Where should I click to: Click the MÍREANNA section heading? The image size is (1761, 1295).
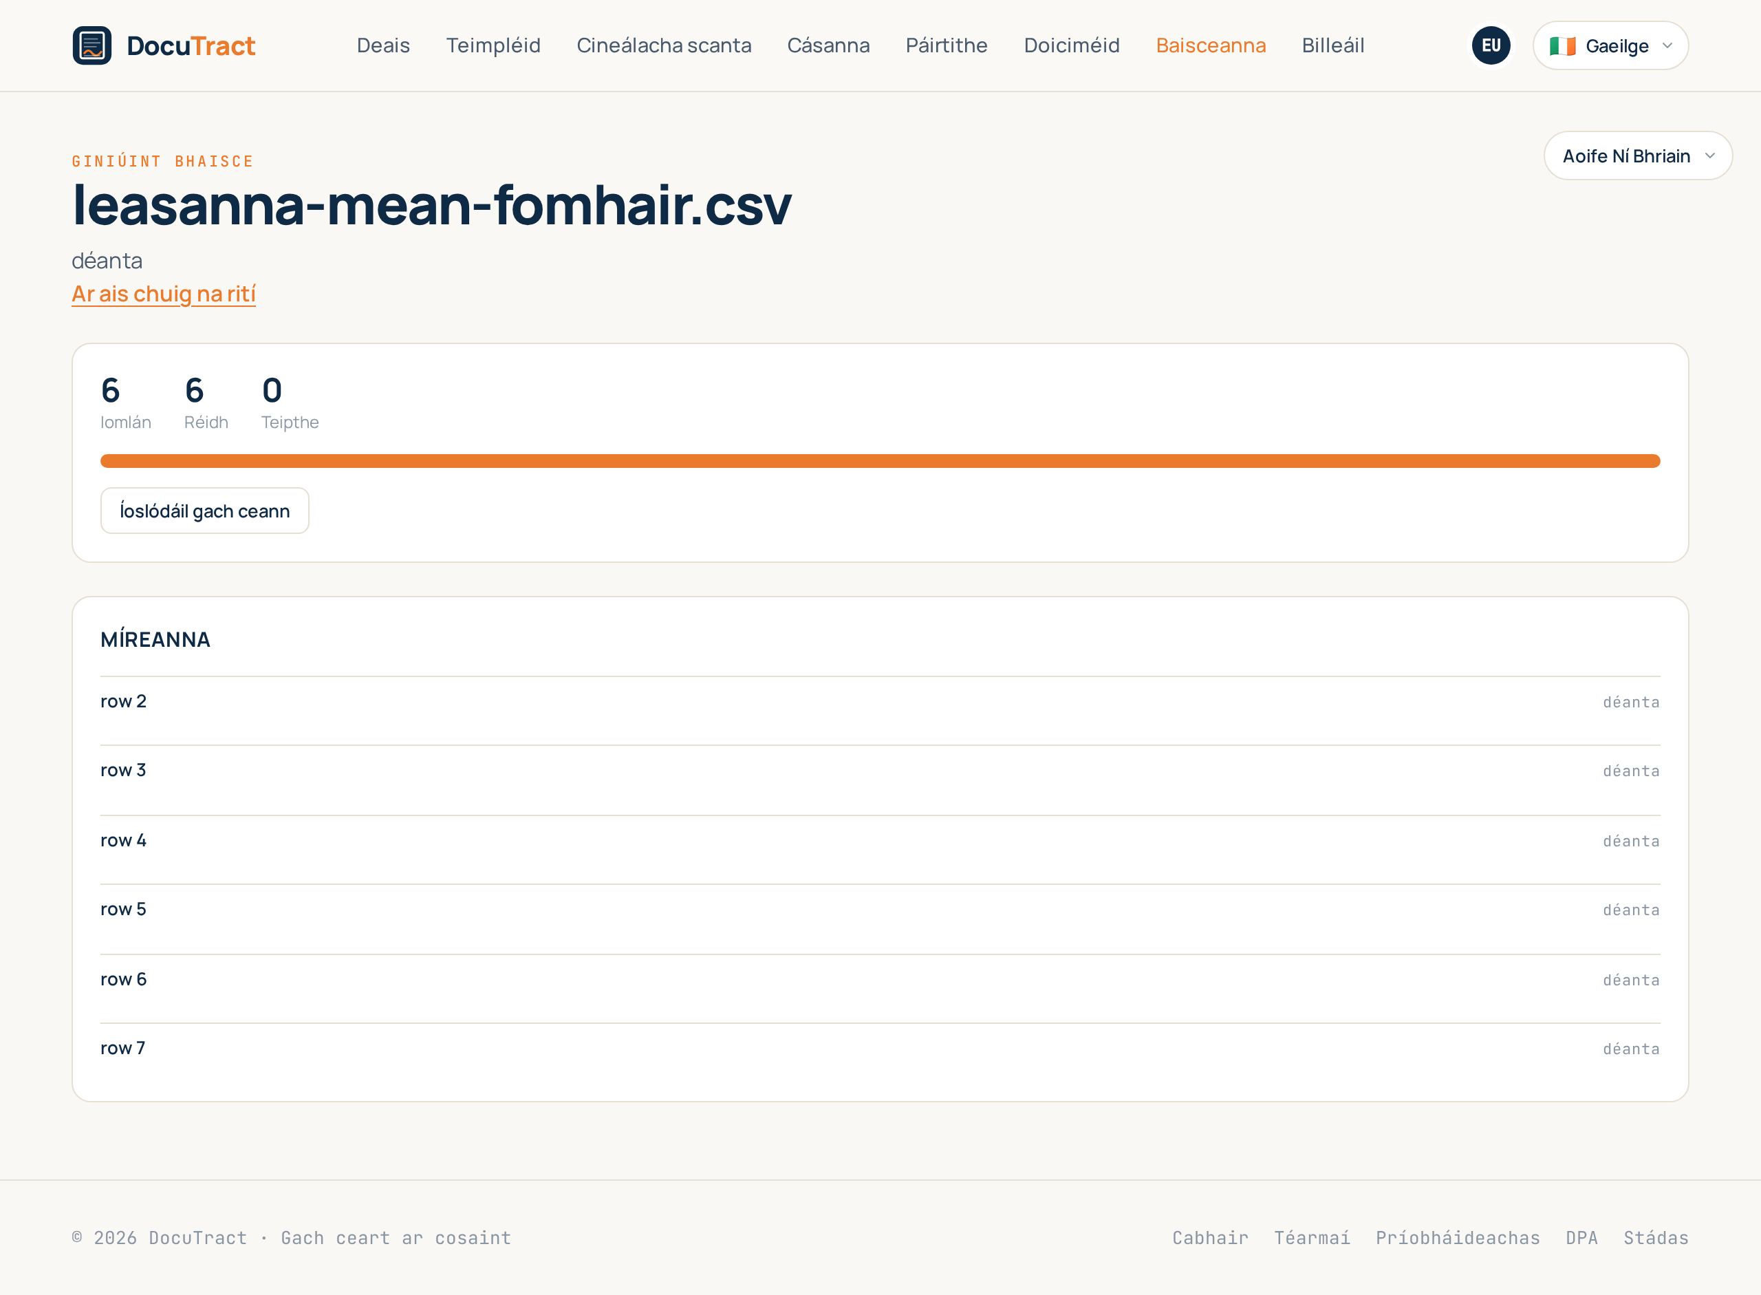155,640
